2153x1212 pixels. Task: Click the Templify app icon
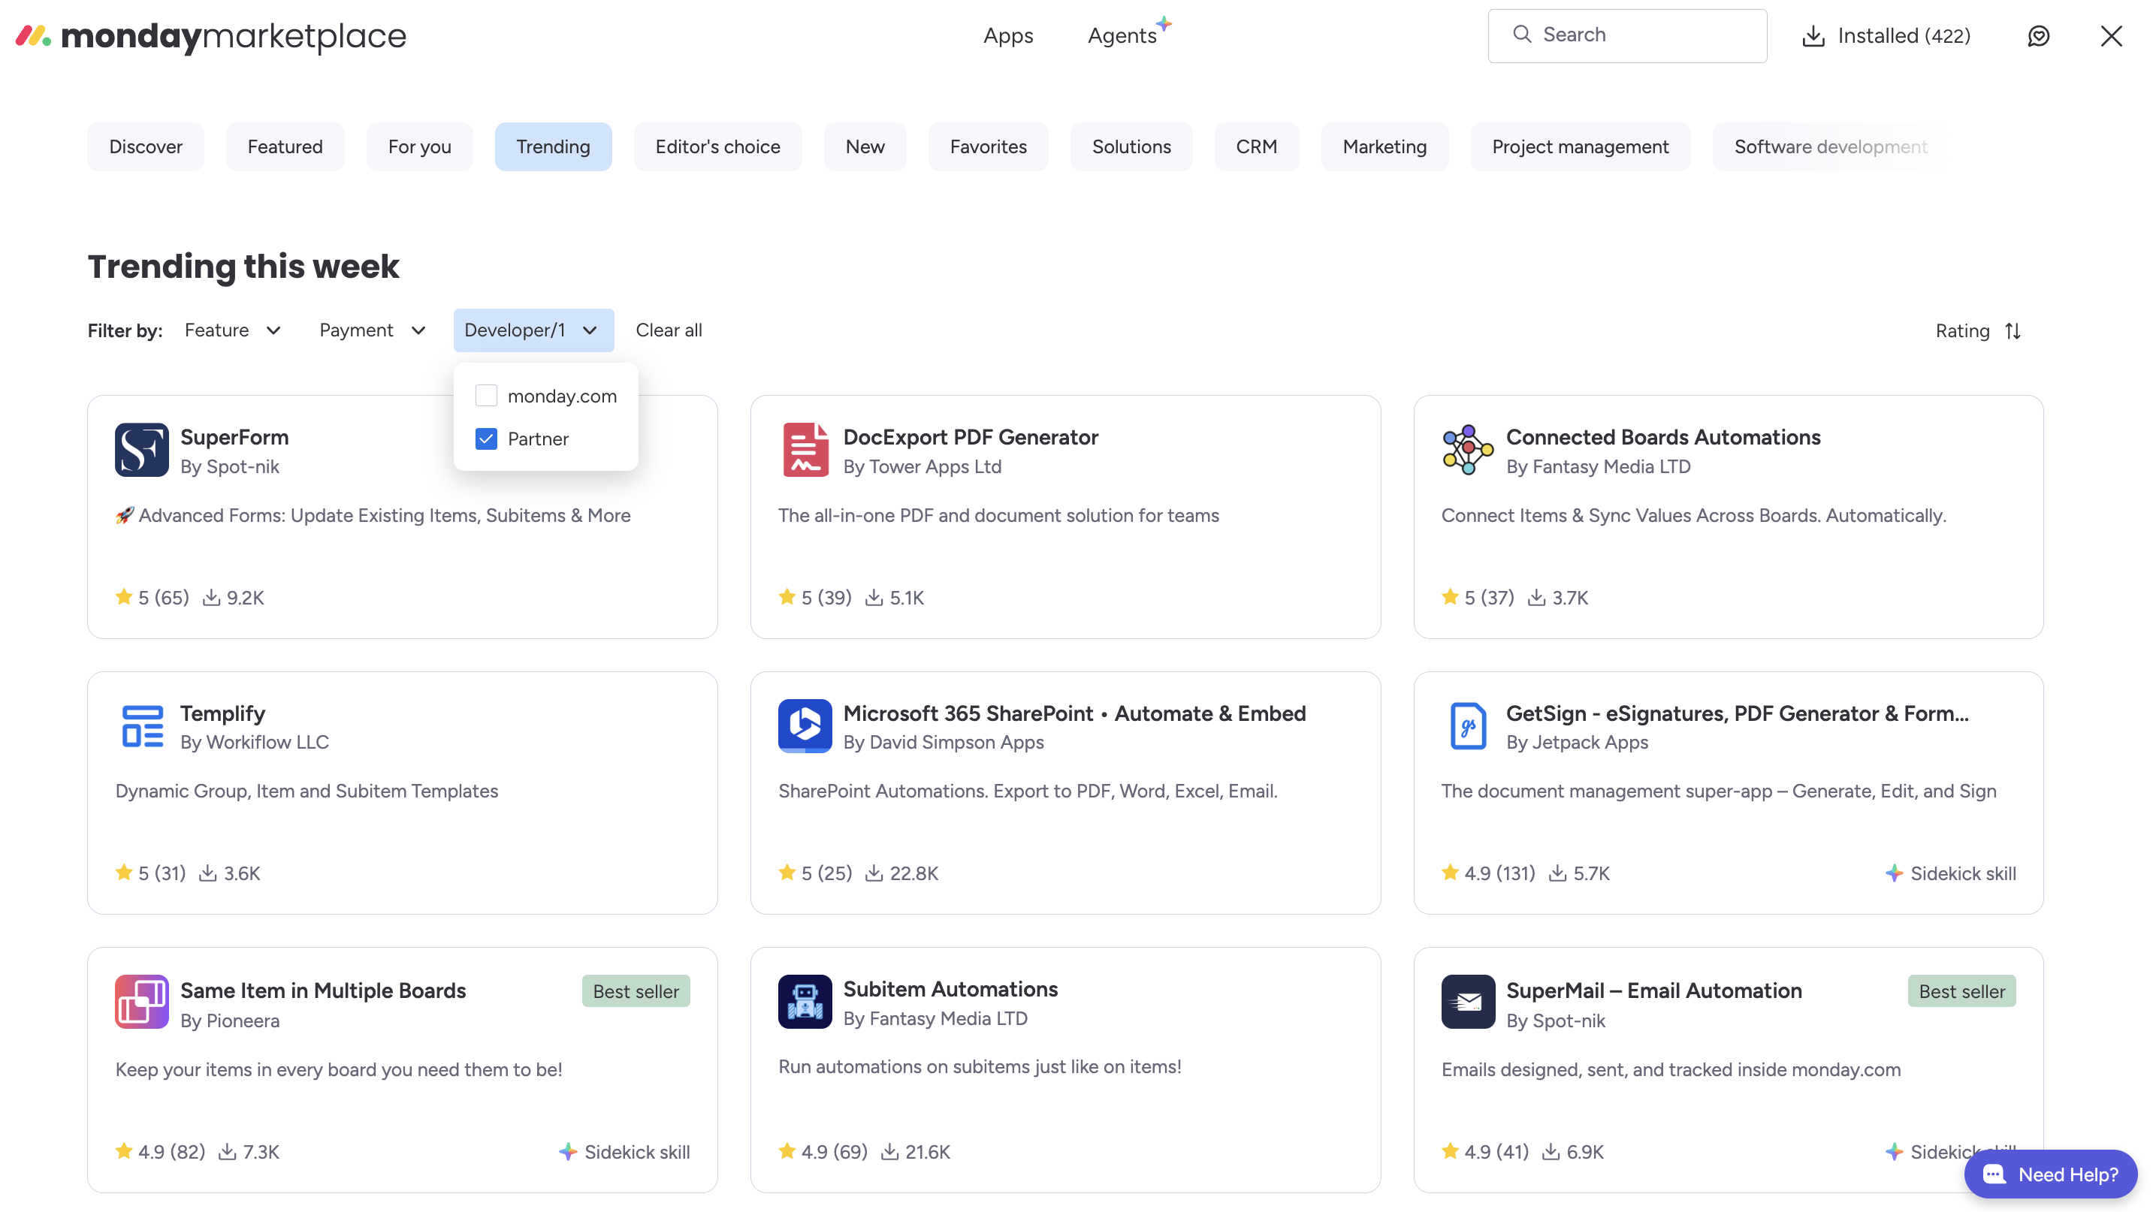coord(141,725)
